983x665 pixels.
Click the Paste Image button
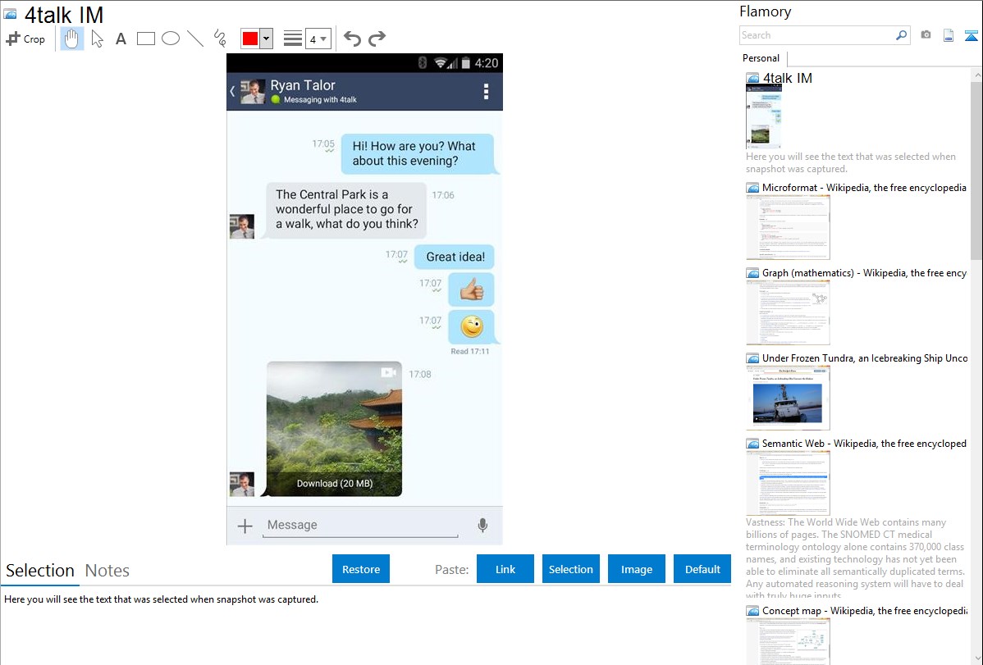click(637, 569)
